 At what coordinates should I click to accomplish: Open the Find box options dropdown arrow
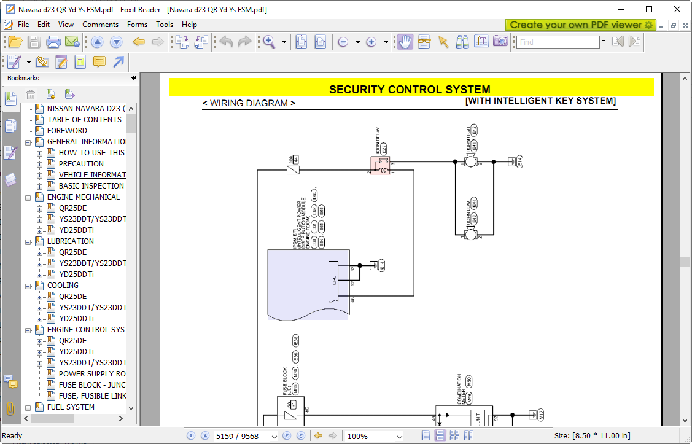[604, 42]
